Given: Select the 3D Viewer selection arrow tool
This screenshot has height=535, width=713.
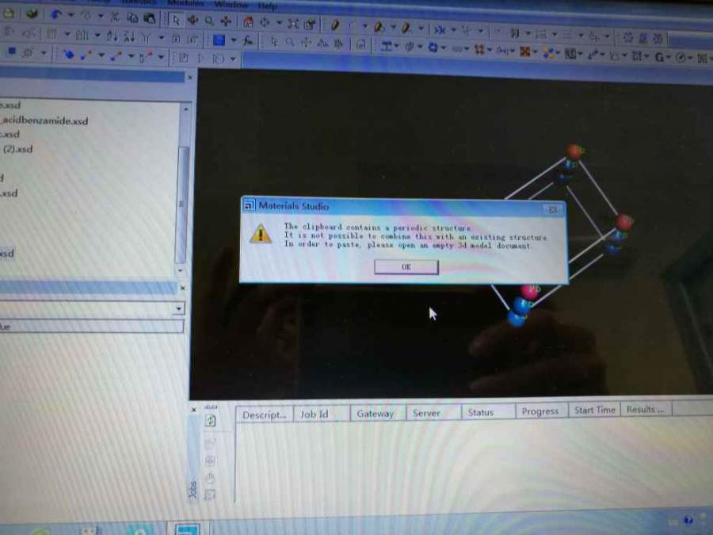Looking at the screenshot, I should coord(176,20).
